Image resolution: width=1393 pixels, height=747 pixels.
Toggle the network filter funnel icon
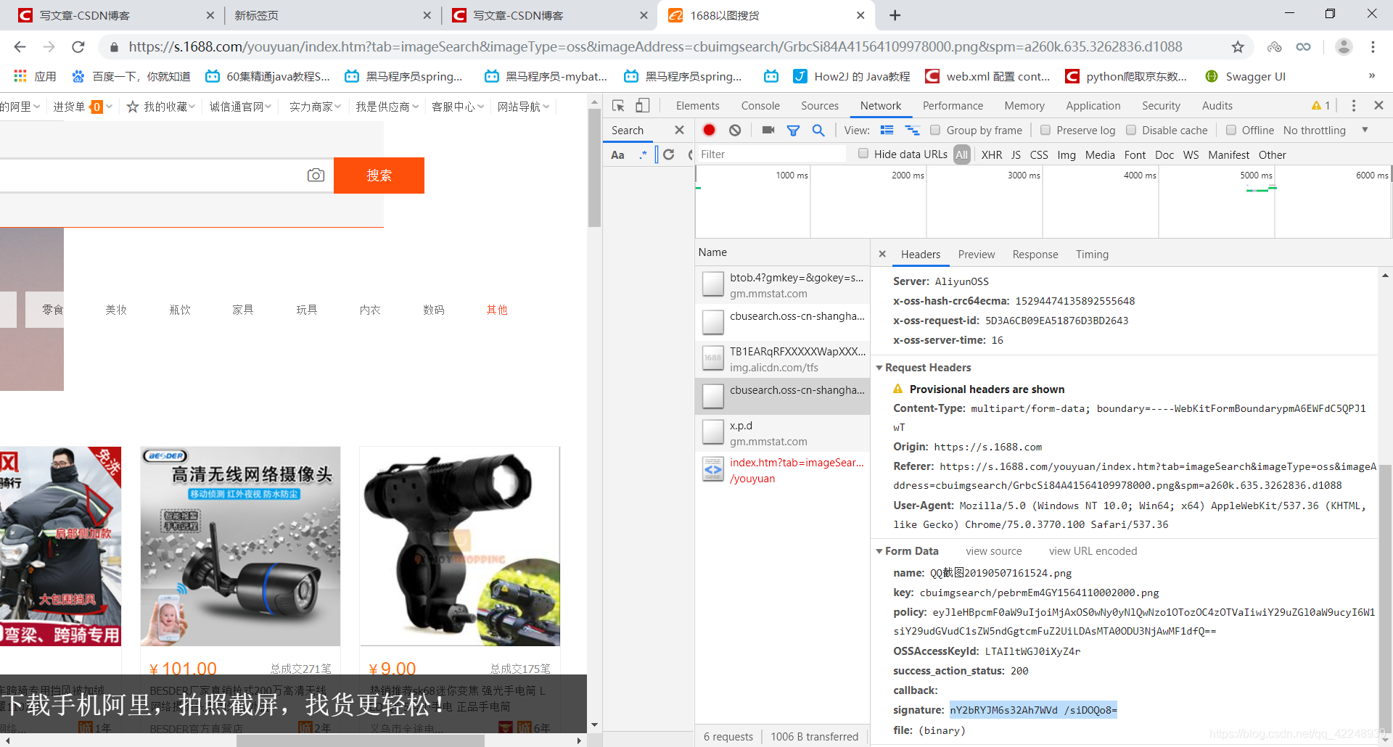(793, 130)
